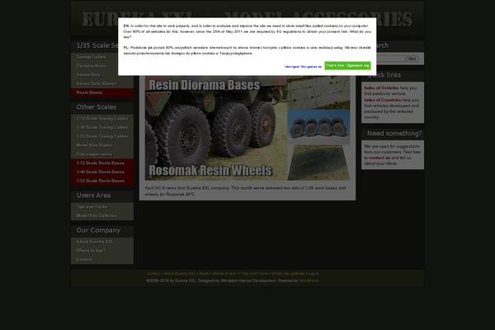Click the contact us link under Need something?
Image resolution: width=495 pixels, height=330 pixels.
click(x=379, y=158)
